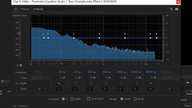192x108 pixels.
Task: Click the 0 dB gain under 800 Hz
Action: pos(106,77)
